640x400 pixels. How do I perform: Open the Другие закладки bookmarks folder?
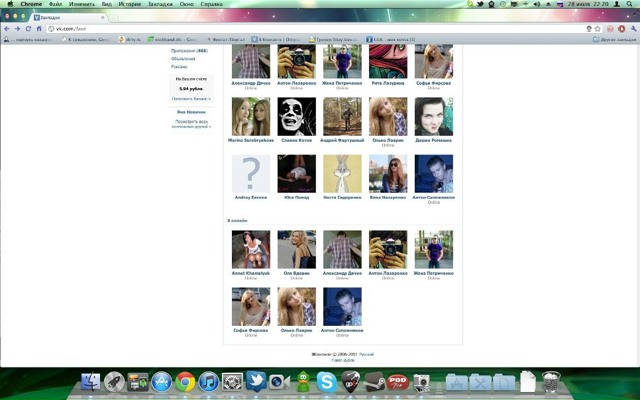(613, 39)
